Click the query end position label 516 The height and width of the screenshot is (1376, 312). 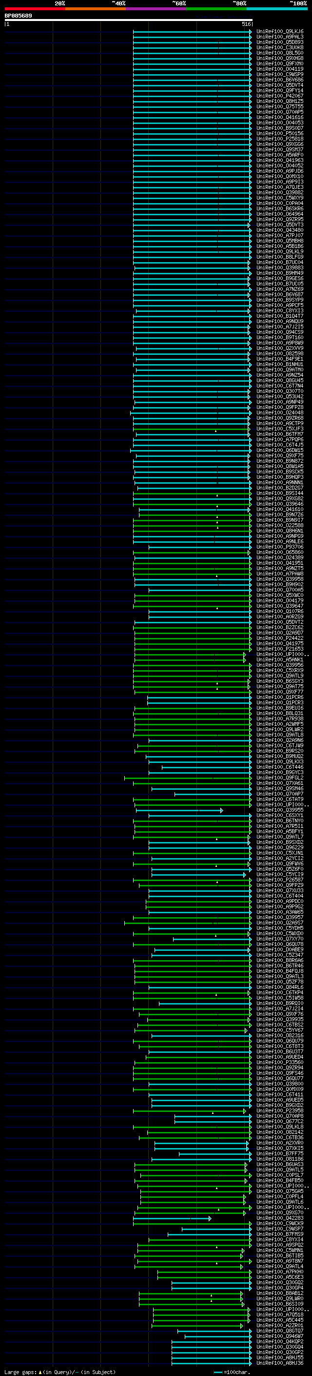point(246,24)
